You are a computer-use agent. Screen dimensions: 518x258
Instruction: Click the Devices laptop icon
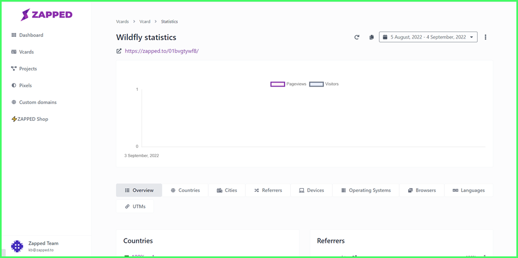tap(301, 190)
